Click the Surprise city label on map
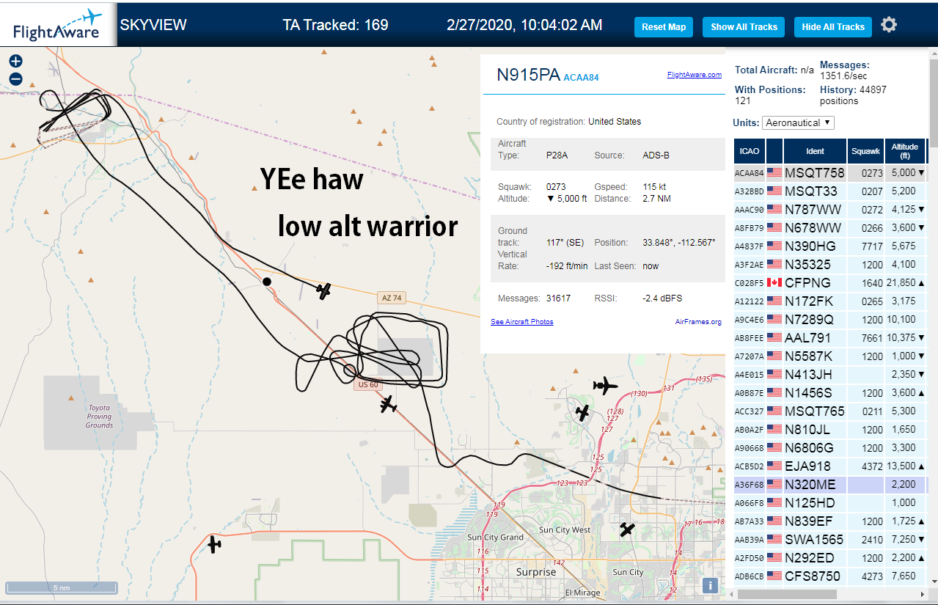Image resolution: width=938 pixels, height=605 pixels. (x=536, y=572)
